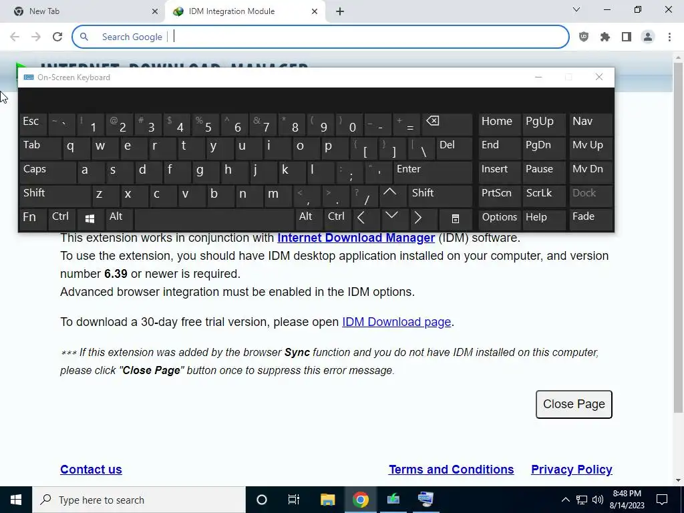
Task: Reload the page with refresh icon
Action: (x=57, y=37)
